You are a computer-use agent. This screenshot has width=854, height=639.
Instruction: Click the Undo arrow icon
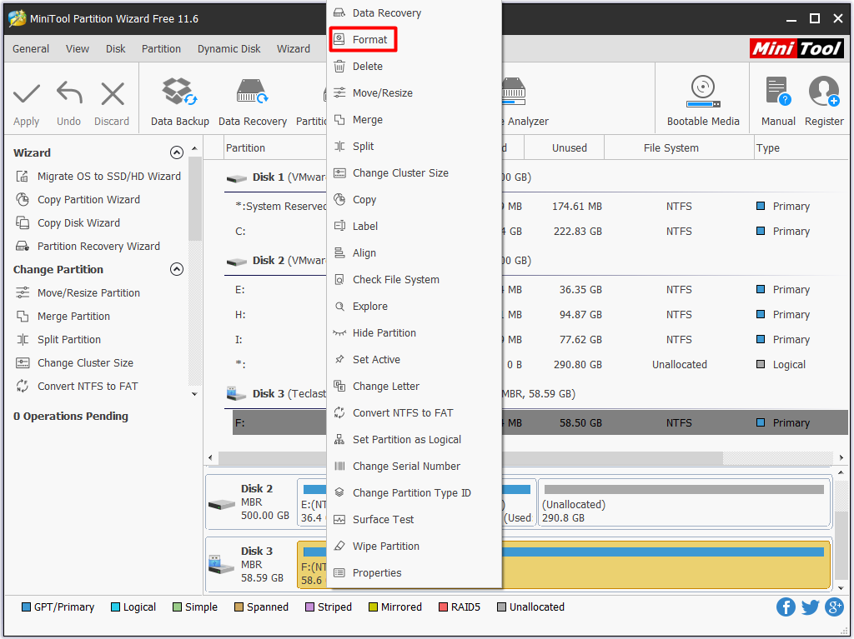pos(69,93)
